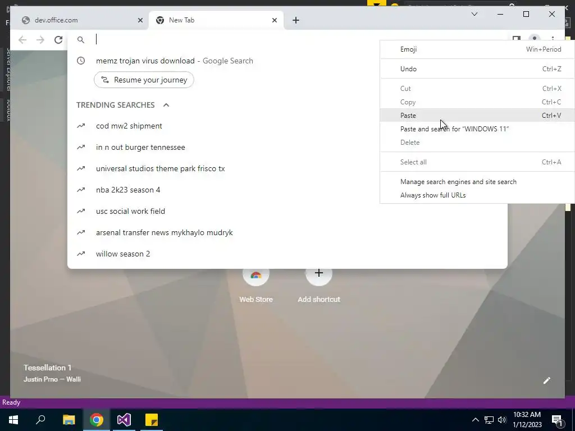
Task: Close the dev.office.com tab
Action: click(x=140, y=20)
